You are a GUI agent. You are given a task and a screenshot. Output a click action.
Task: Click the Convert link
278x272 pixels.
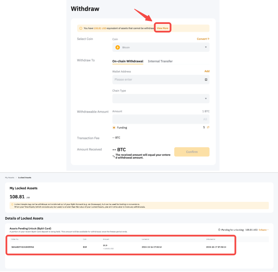click(203, 39)
